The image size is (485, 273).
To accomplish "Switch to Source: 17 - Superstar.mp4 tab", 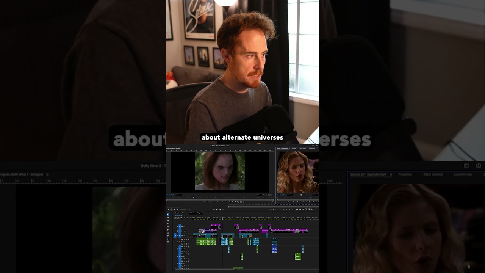I will tap(283, 148).
